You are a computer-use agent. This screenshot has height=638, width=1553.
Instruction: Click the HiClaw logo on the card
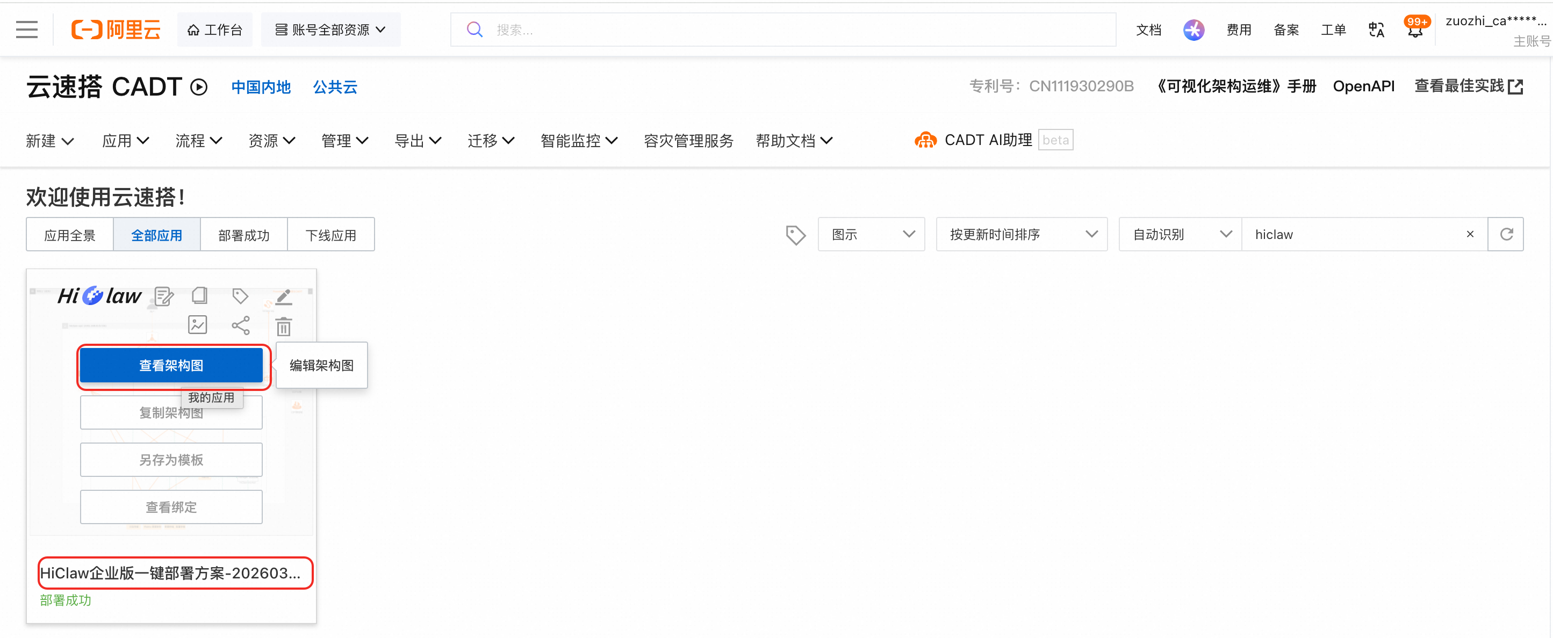99,296
